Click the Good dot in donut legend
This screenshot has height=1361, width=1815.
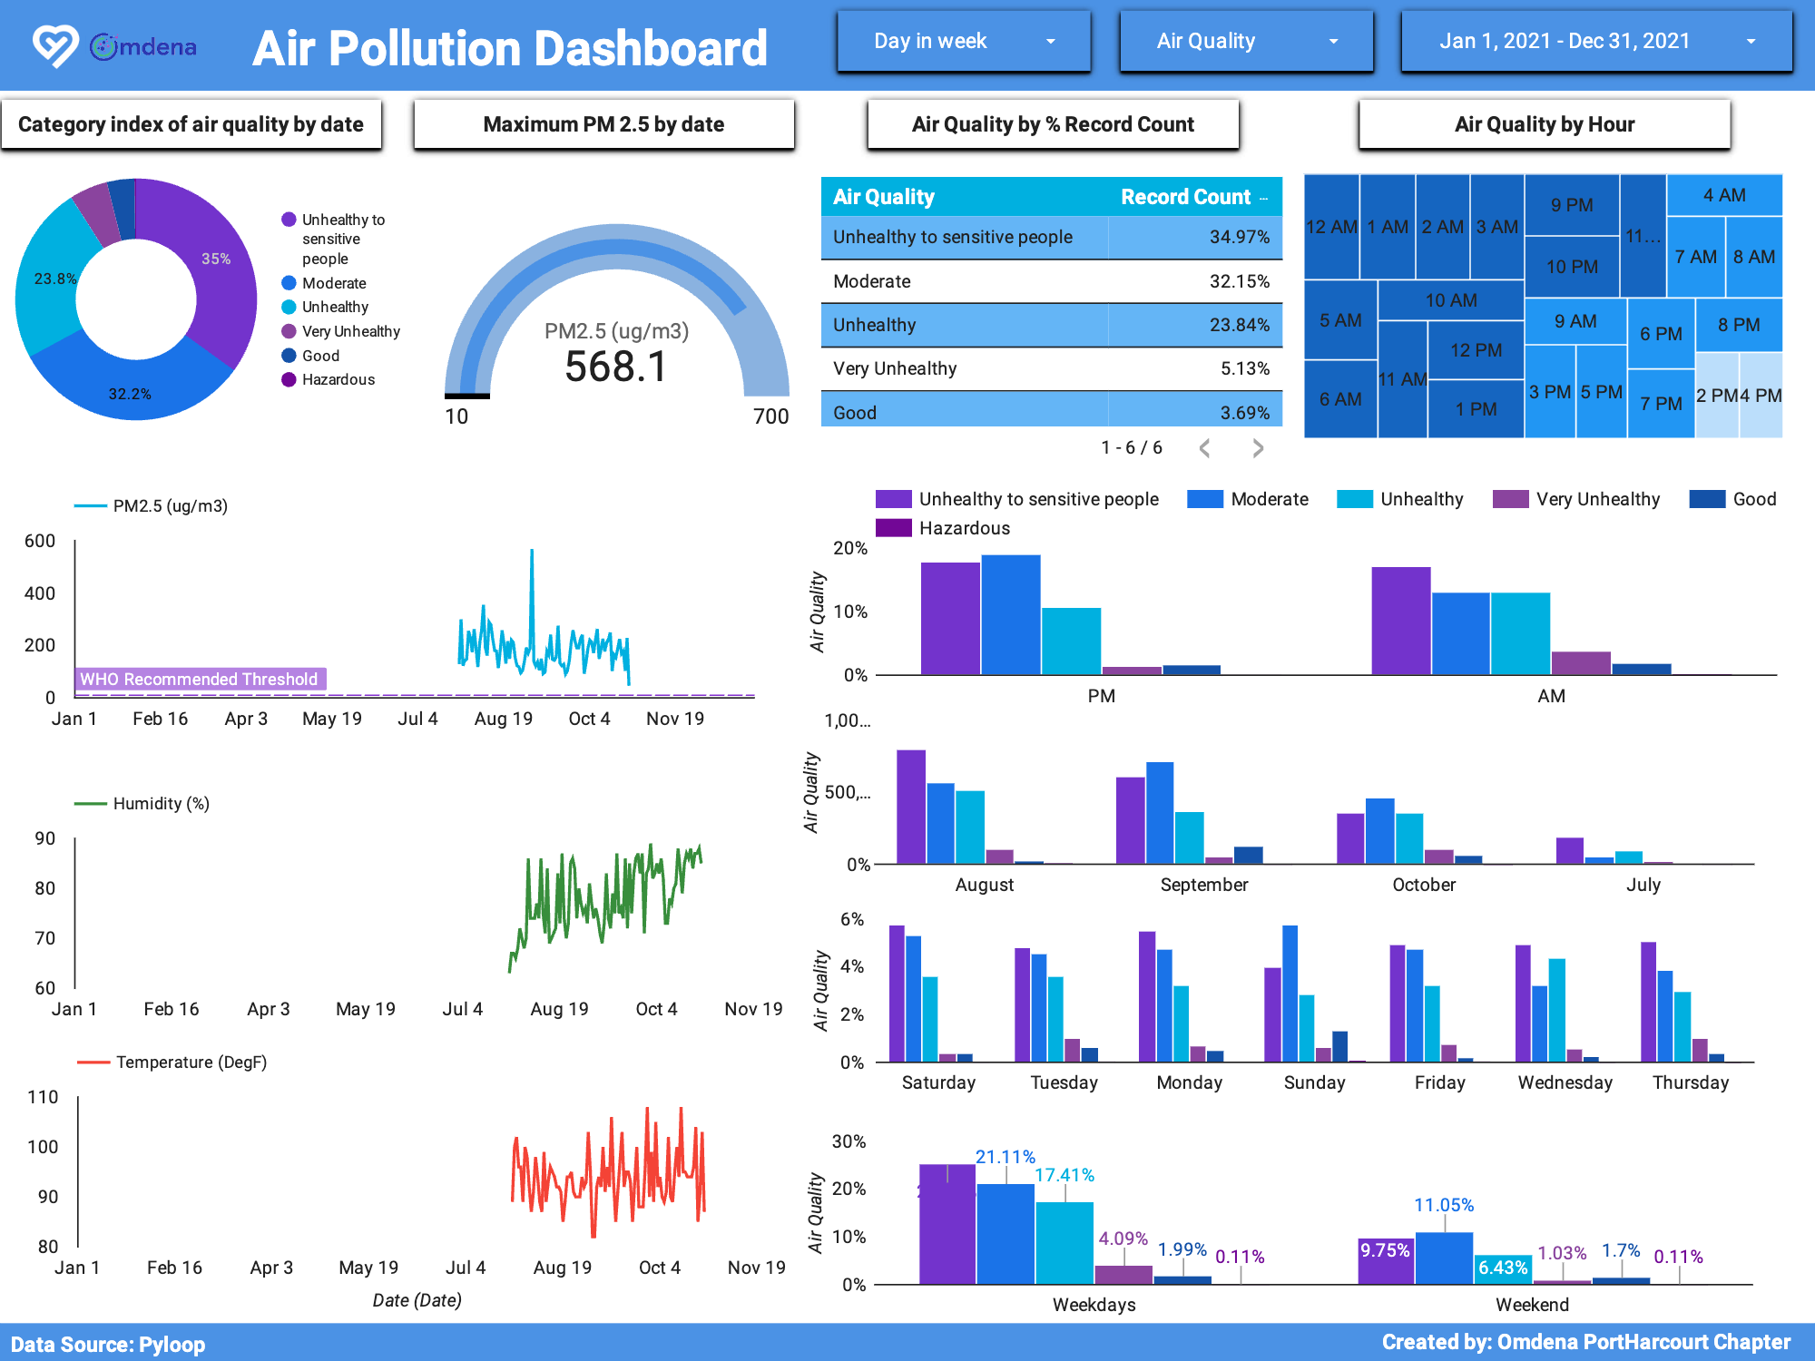(289, 356)
